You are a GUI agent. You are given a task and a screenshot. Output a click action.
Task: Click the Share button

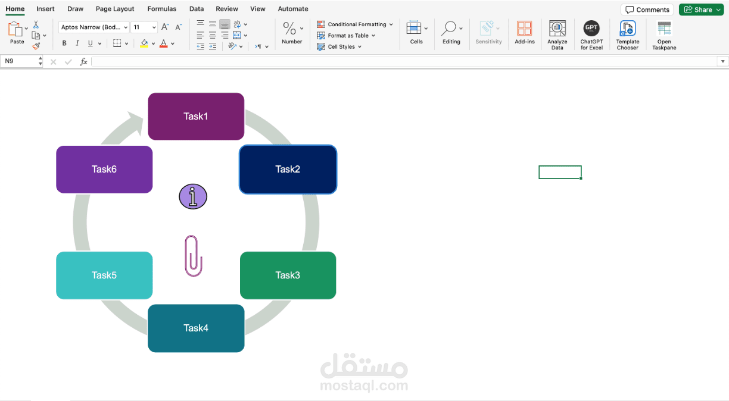click(701, 10)
